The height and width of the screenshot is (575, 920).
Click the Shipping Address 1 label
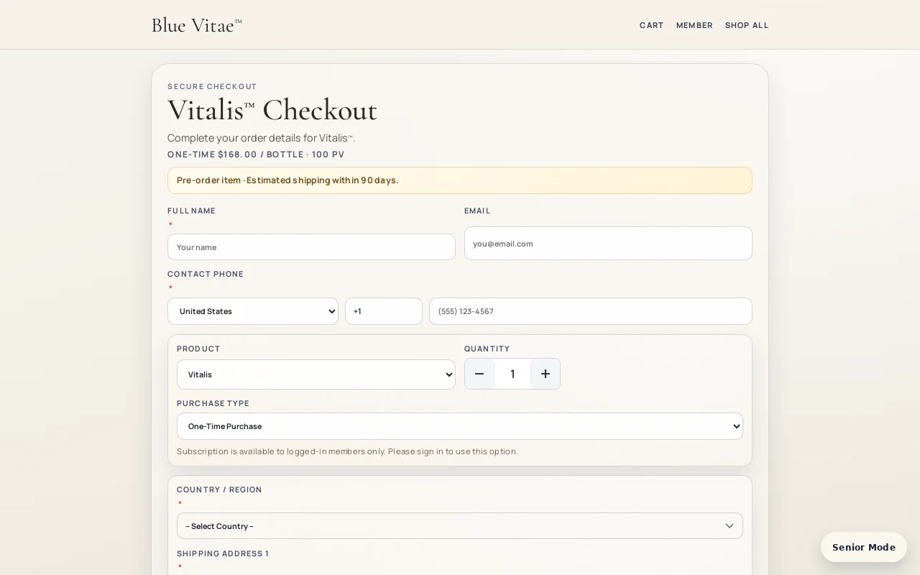(x=223, y=553)
